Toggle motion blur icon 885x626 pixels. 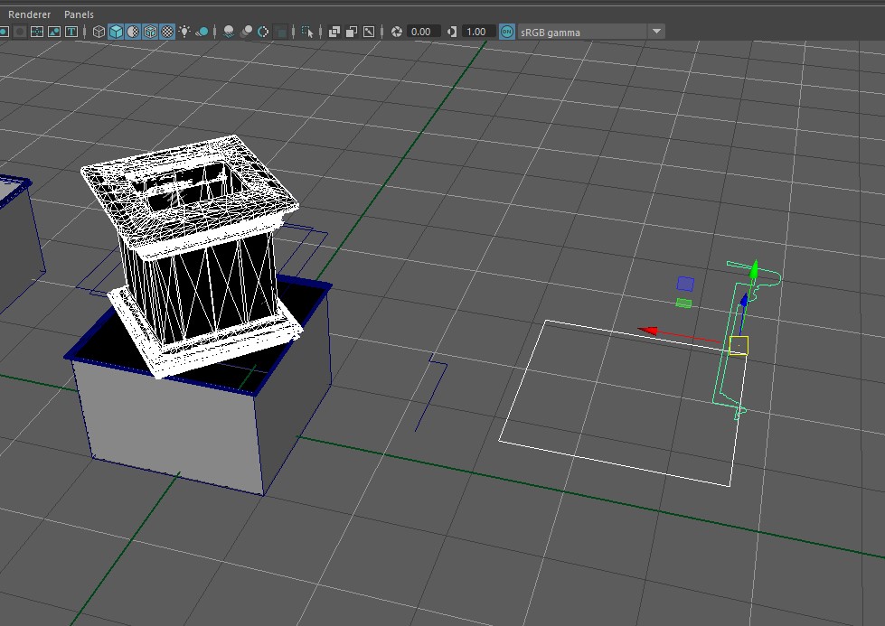[246, 32]
